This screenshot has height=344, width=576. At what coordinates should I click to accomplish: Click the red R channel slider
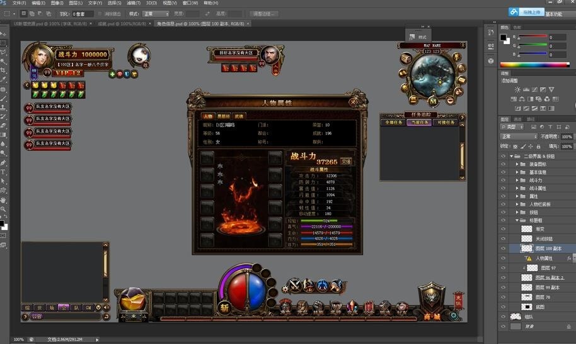[533, 36]
